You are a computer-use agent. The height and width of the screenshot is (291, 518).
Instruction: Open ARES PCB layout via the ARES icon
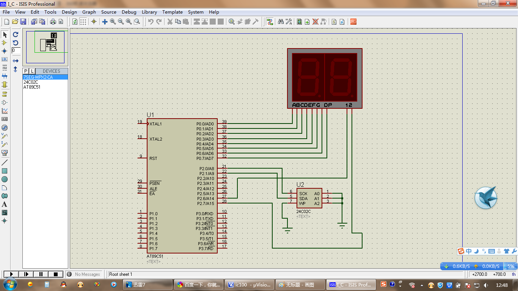[353, 22]
